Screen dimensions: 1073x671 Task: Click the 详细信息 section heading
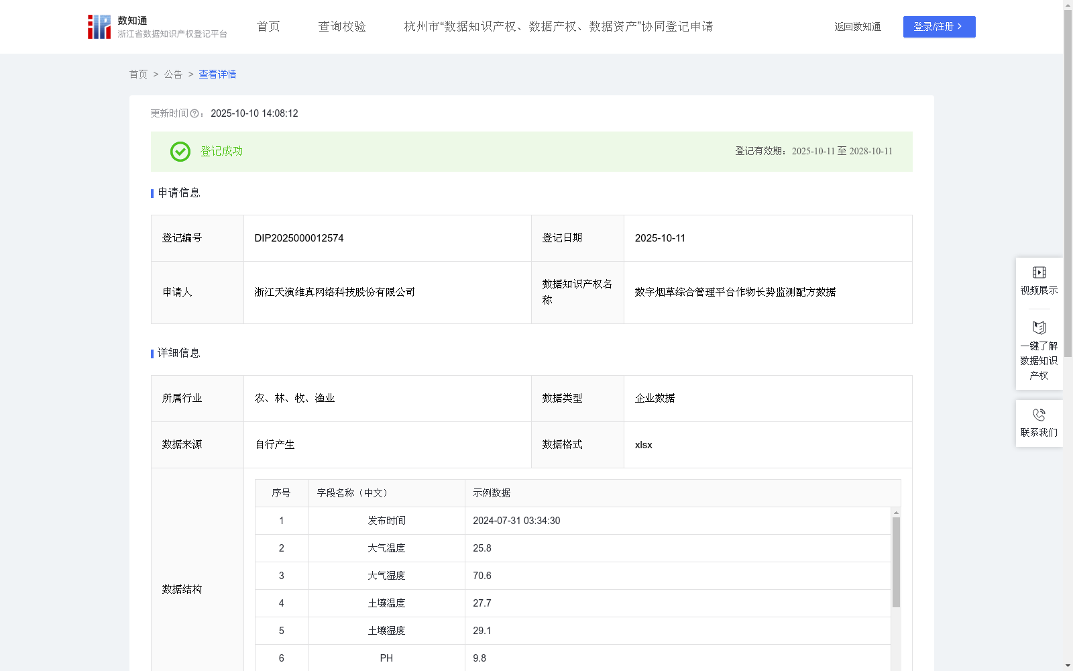(178, 354)
